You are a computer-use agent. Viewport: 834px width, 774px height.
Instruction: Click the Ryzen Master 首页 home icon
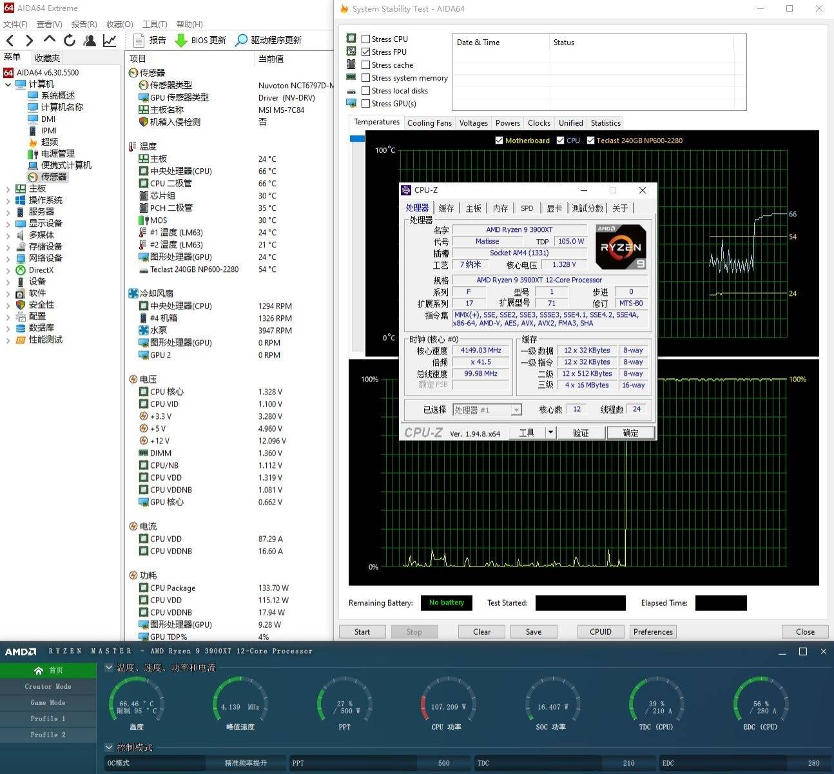39,670
